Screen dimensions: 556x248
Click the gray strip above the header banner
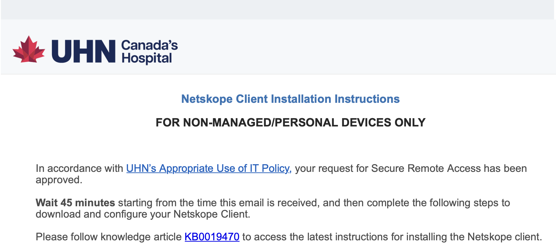point(277,9)
